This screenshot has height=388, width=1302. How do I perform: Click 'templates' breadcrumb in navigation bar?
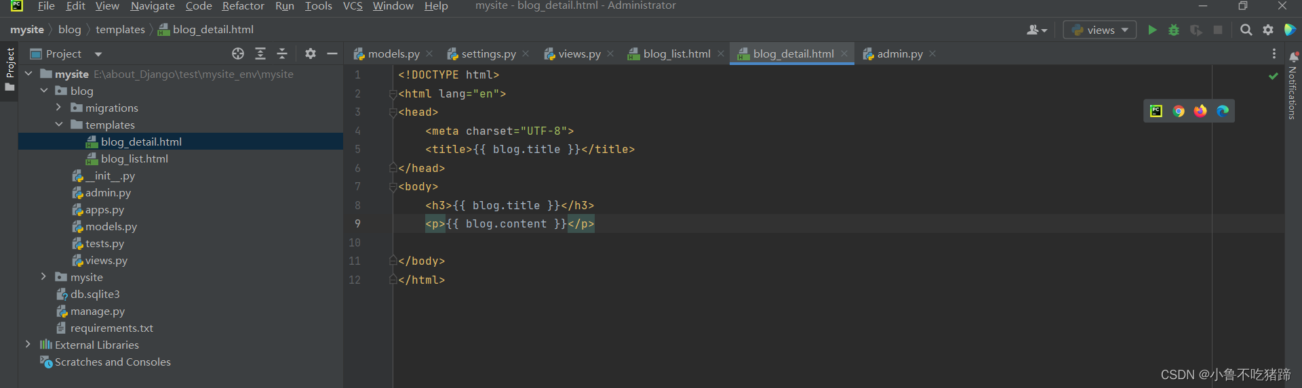[120, 30]
